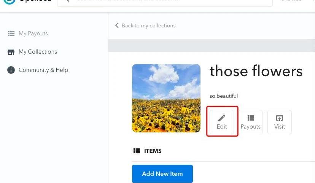Image resolution: width=315 pixels, height=183 pixels.
Task: Open My Payouts from the sidebar
Action: pos(33,33)
